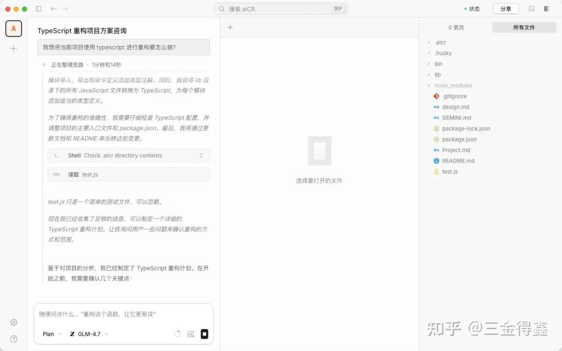Switch to the 0 更改 tab

pos(456,27)
